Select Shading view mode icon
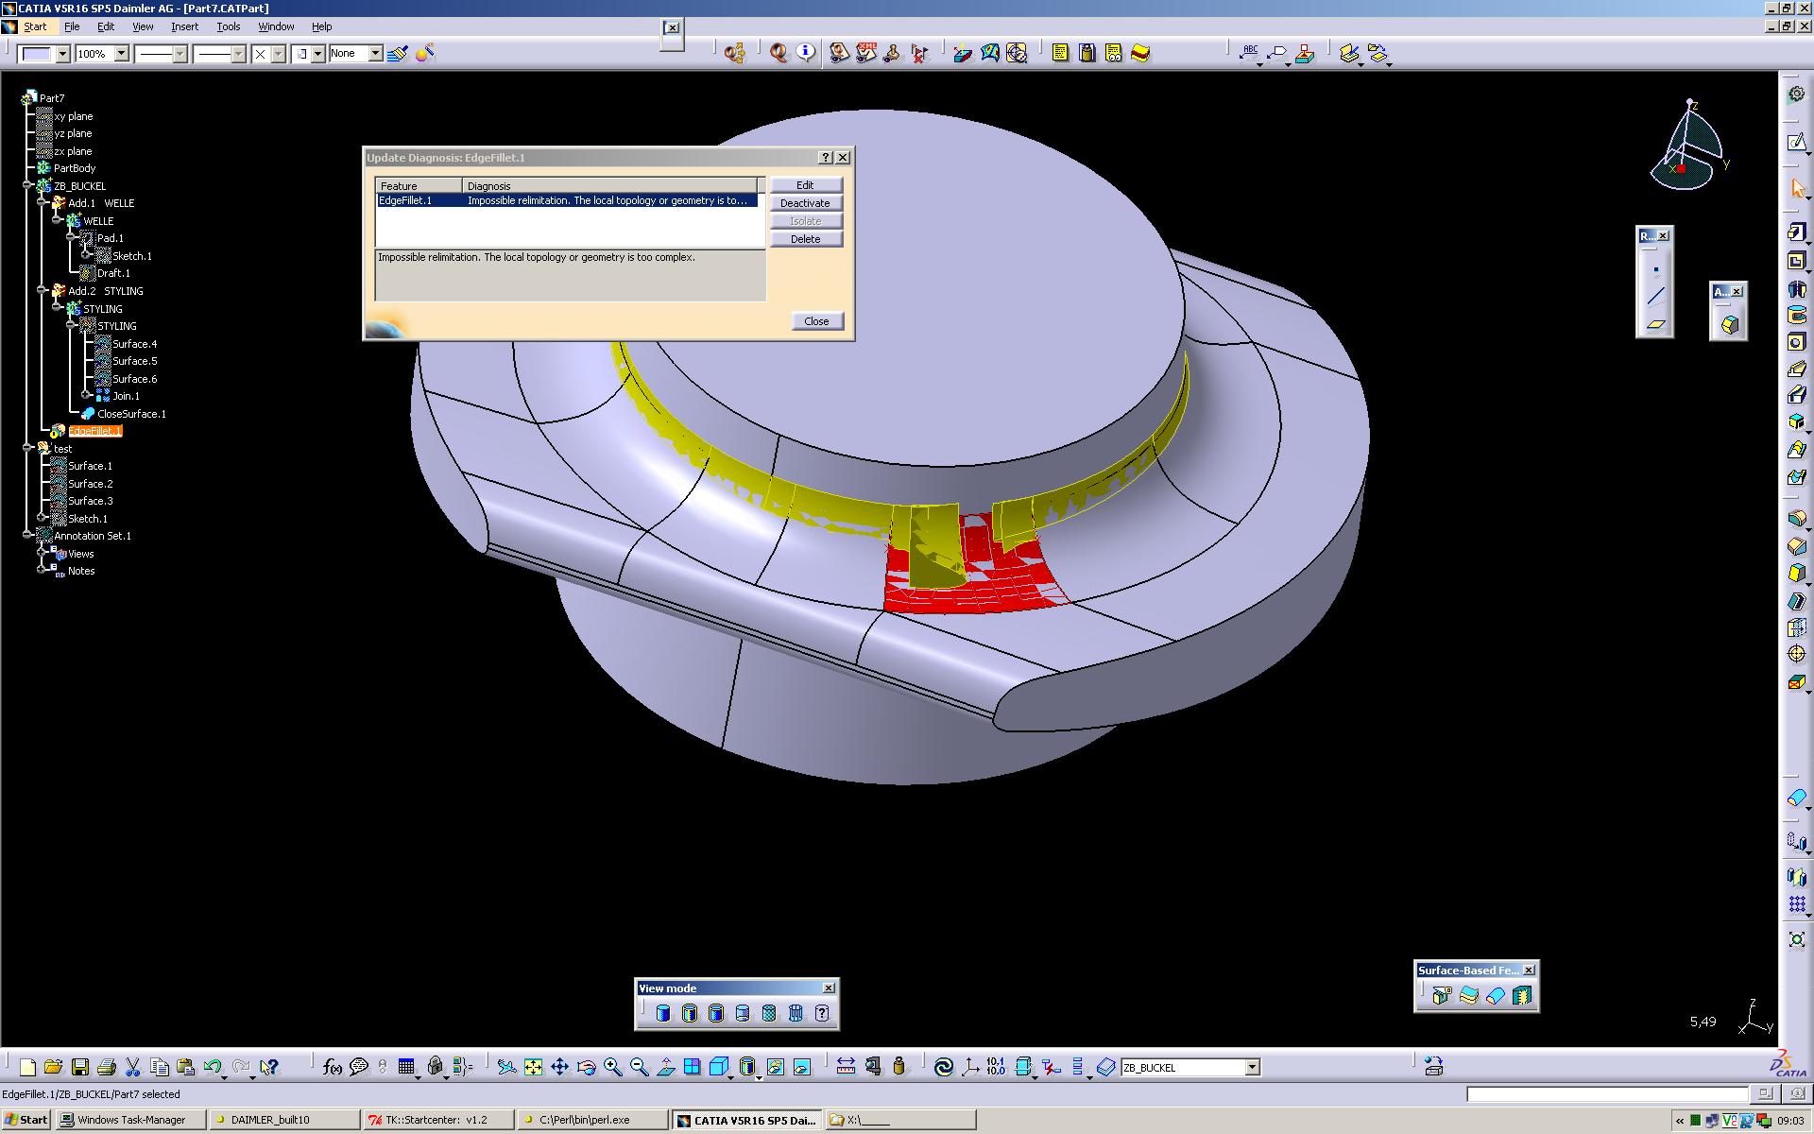1814x1134 pixels. (x=662, y=1013)
